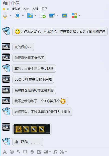Image resolution: width=109 pixels, height=156 pixels.
Task: Create a discussion group with chat-plus icon
Action: (43, 16)
